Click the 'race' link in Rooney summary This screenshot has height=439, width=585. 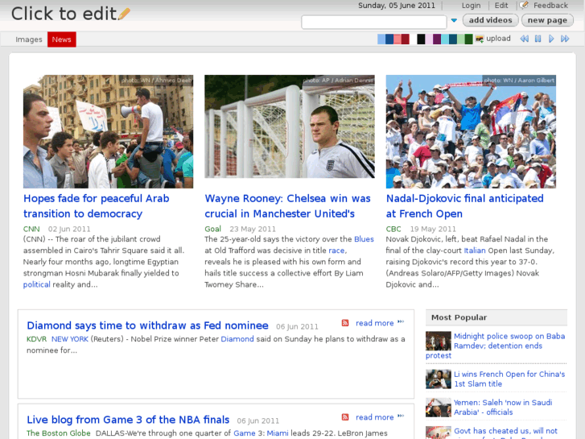336,251
